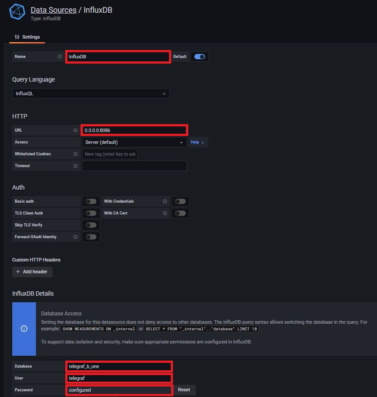Click the Settings tab sliders icon
377x397 pixels.
click(17, 37)
